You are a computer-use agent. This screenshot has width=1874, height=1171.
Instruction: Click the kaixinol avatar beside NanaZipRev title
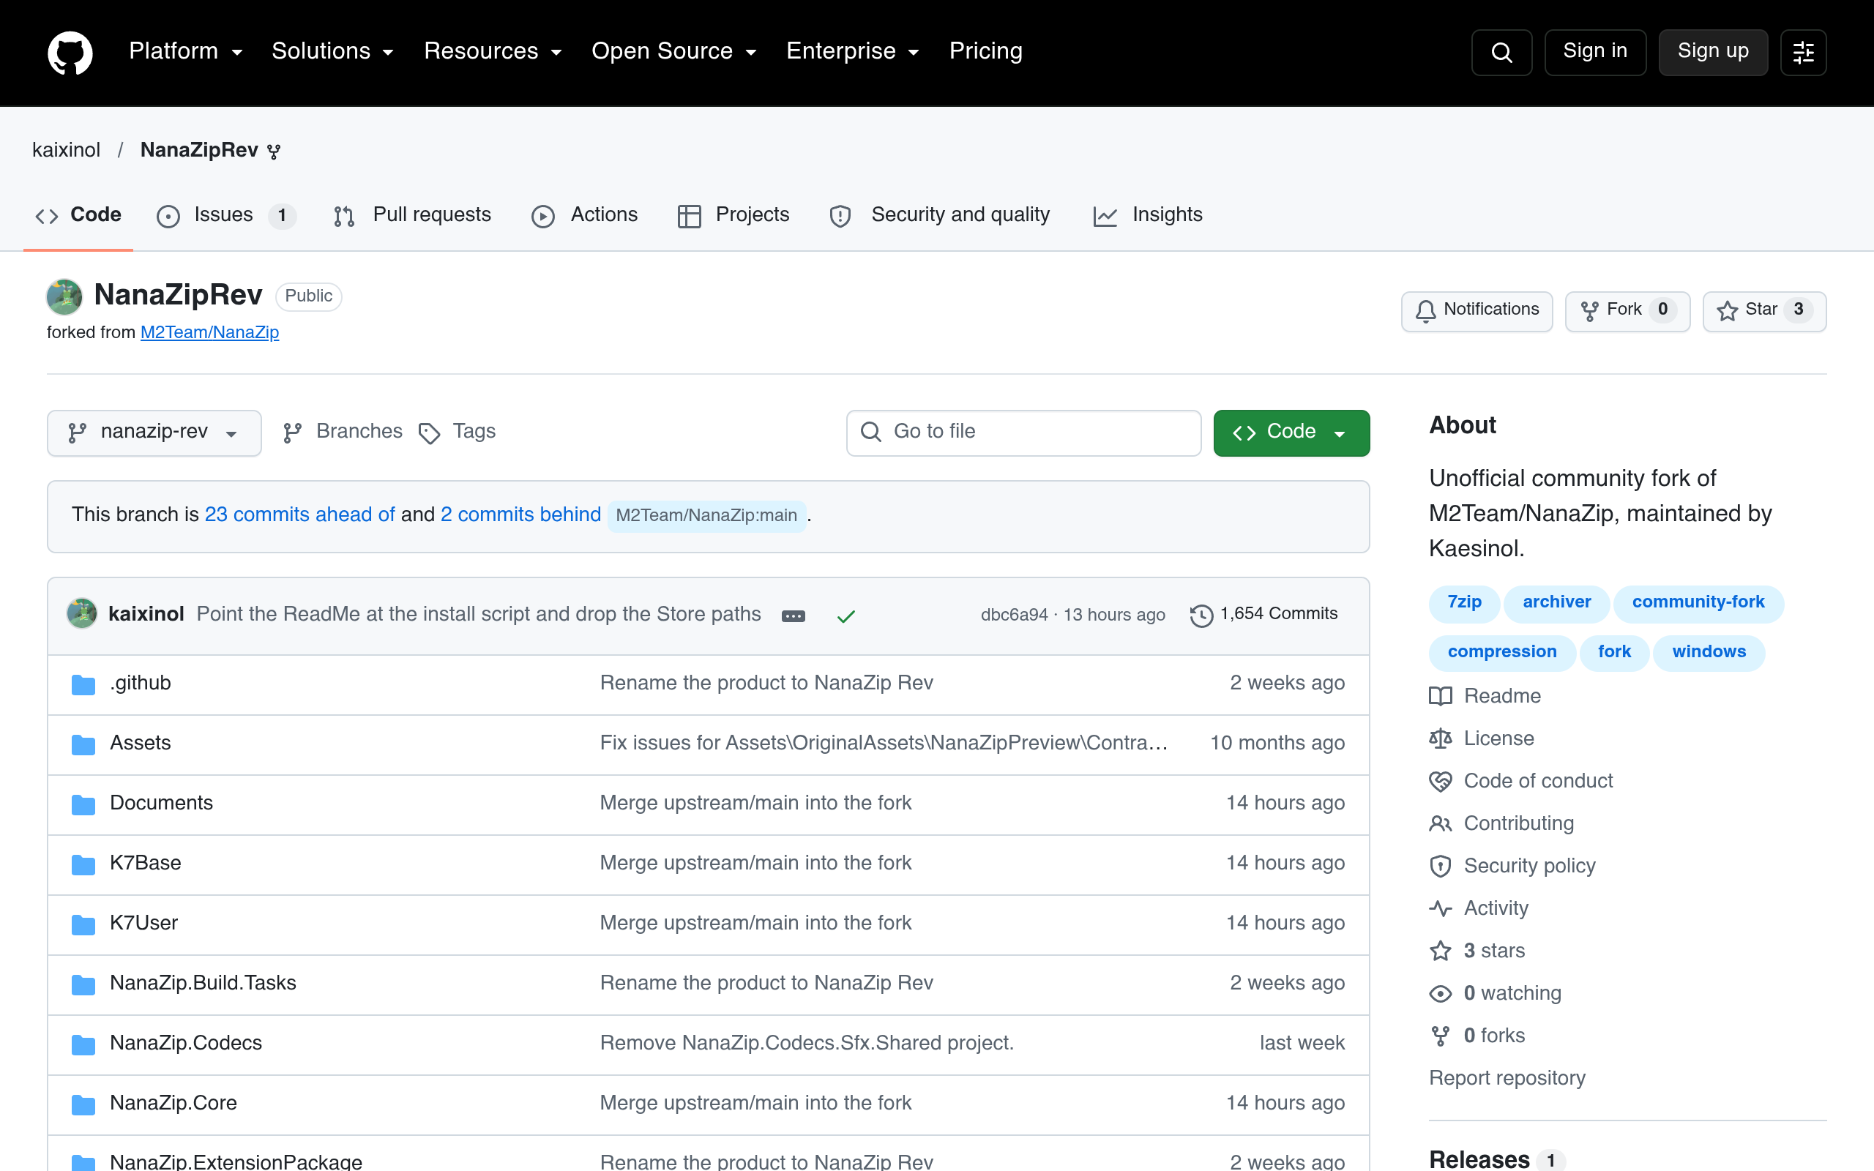[x=64, y=296]
